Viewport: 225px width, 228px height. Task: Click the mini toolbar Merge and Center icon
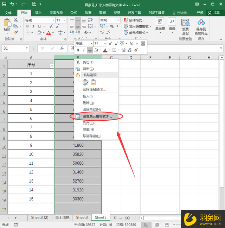[x=143, y=44]
